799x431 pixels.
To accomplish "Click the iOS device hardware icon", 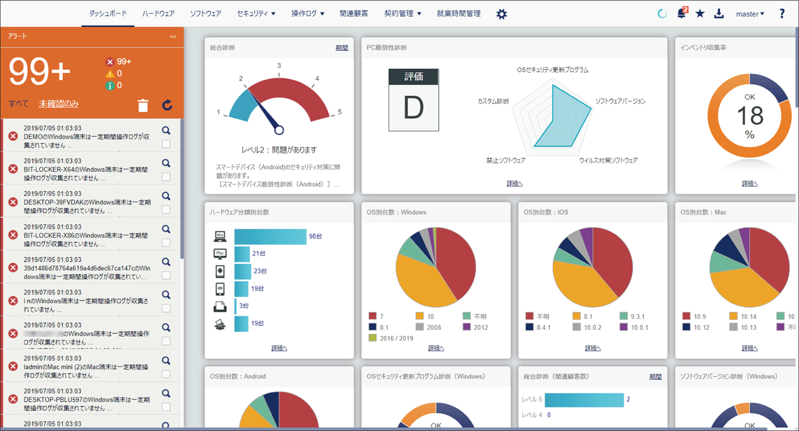I will 220,289.
